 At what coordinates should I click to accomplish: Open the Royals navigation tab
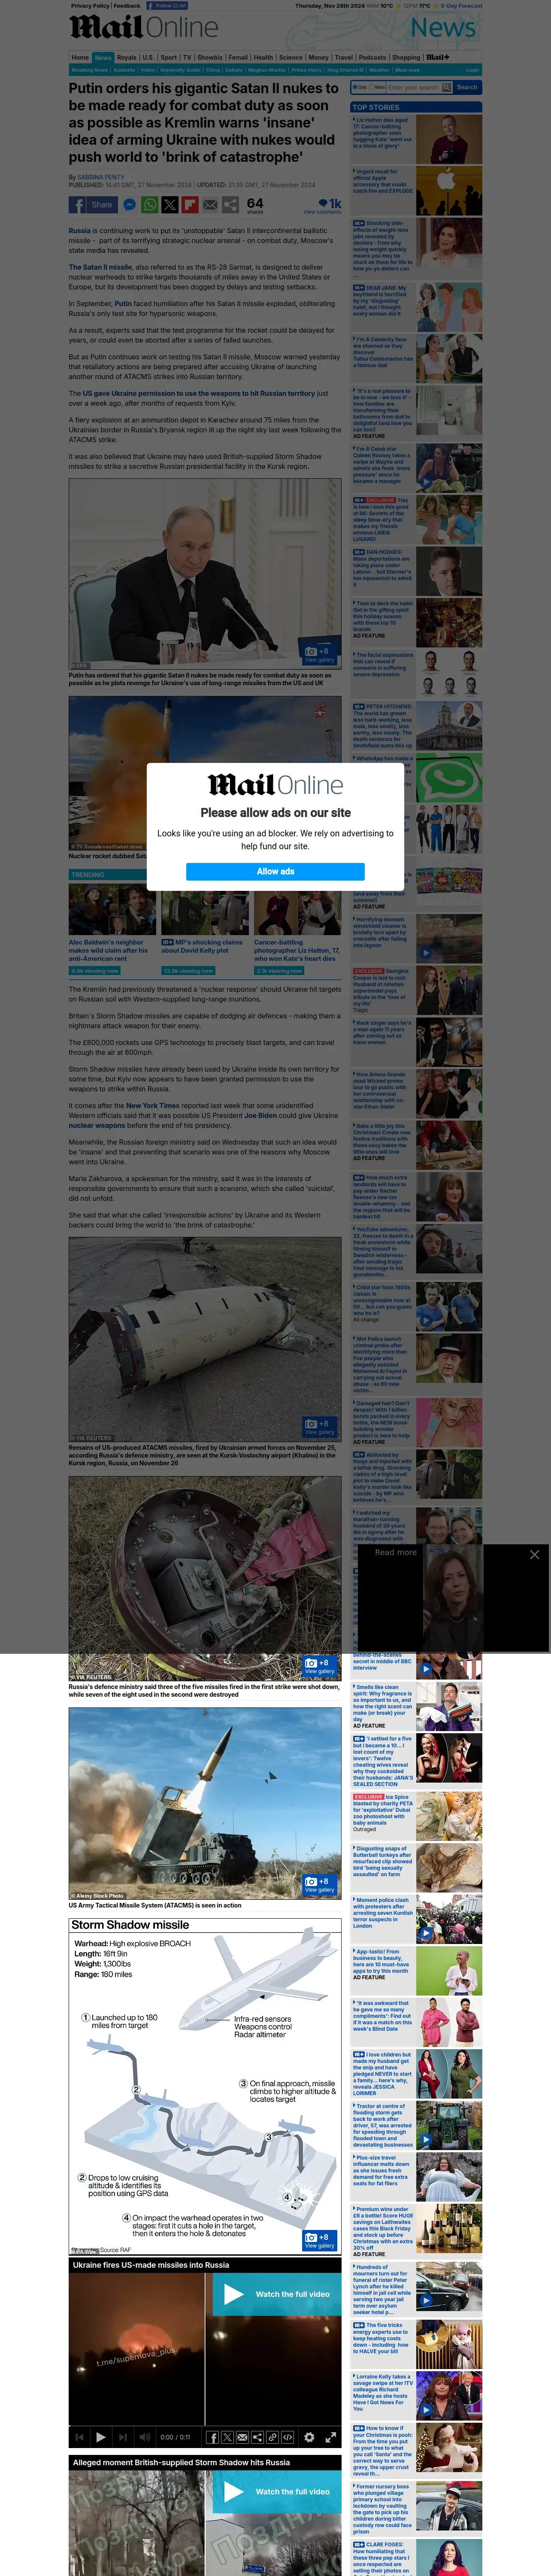click(x=126, y=57)
